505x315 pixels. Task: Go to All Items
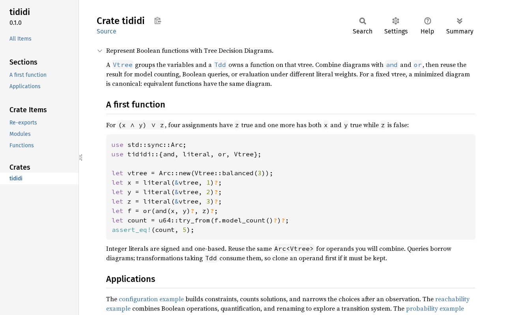coord(21,39)
